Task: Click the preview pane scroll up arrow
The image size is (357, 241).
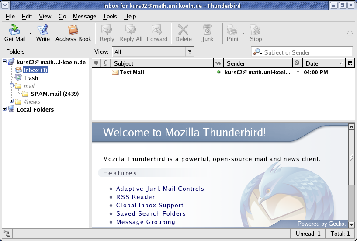Action: coord(351,126)
